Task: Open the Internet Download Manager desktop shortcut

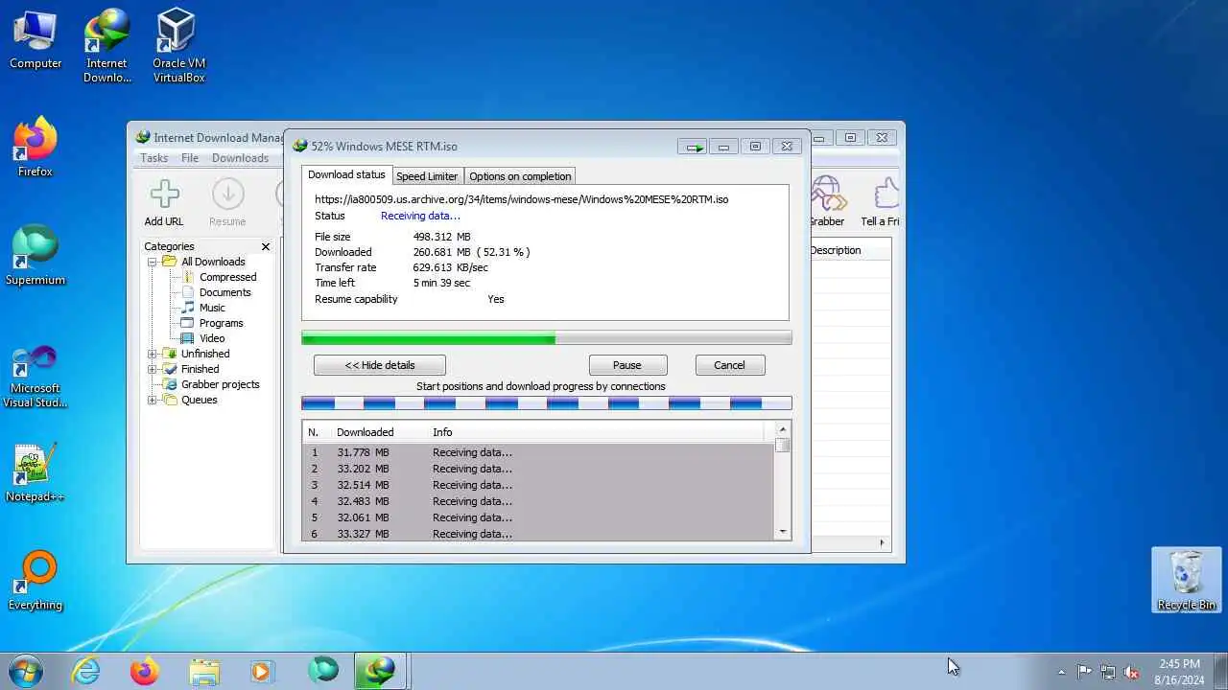Action: pos(106,46)
